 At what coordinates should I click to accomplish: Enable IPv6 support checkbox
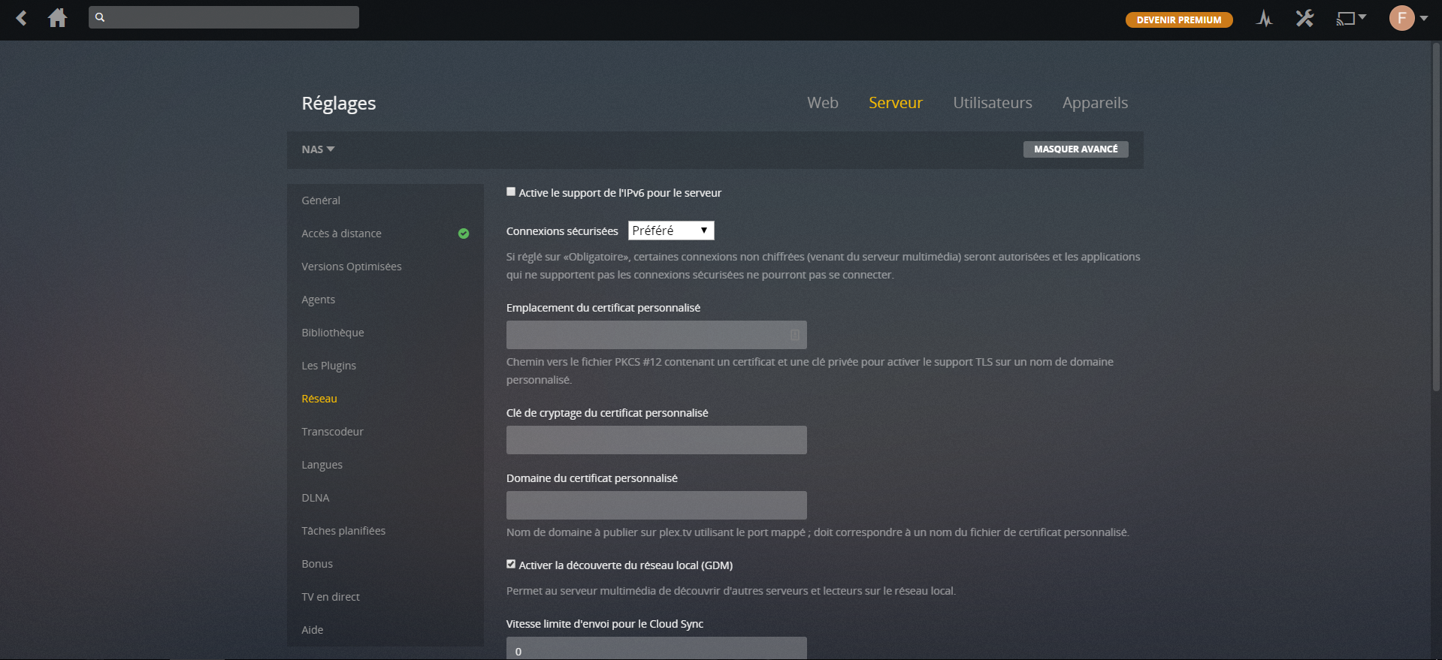(511, 191)
